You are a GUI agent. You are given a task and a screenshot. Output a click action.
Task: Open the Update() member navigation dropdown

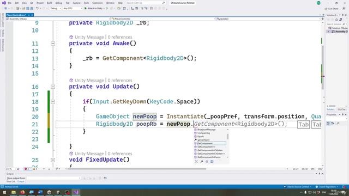coord(268,19)
